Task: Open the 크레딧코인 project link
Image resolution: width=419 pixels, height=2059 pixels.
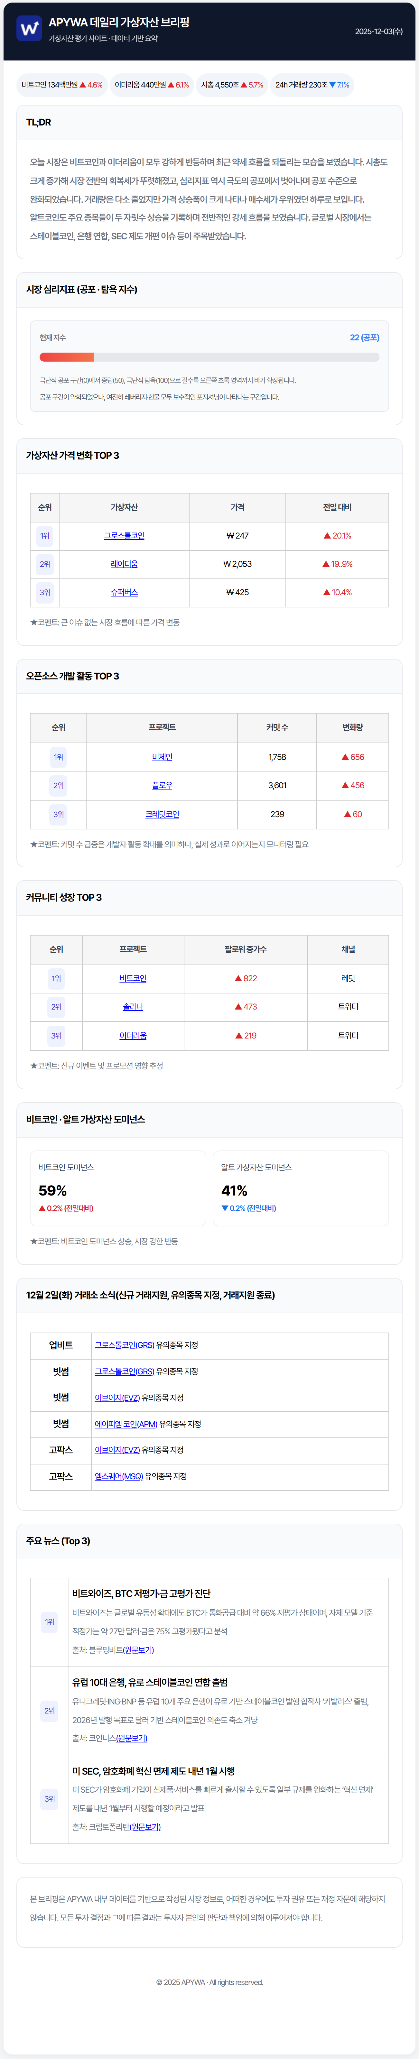Action: click(162, 815)
